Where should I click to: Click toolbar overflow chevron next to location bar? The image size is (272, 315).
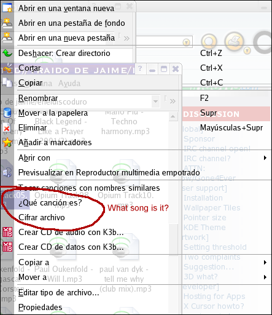(x=173, y=101)
